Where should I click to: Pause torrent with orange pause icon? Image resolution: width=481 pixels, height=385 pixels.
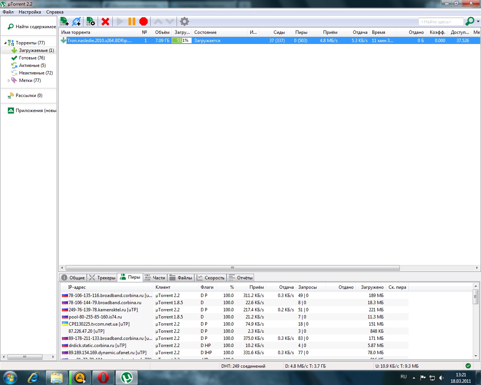pos(132,21)
